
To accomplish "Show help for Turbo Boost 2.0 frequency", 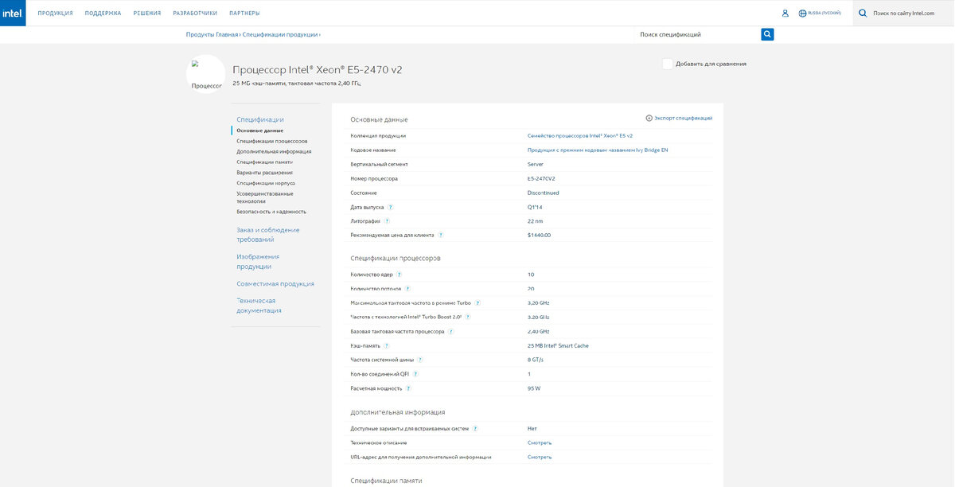I will [x=468, y=317].
